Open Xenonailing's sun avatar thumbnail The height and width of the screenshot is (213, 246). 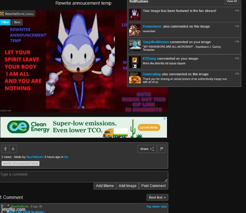(135, 78)
